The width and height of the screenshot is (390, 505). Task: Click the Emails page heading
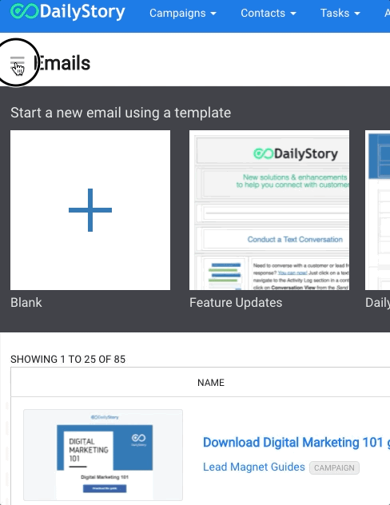[x=62, y=63]
